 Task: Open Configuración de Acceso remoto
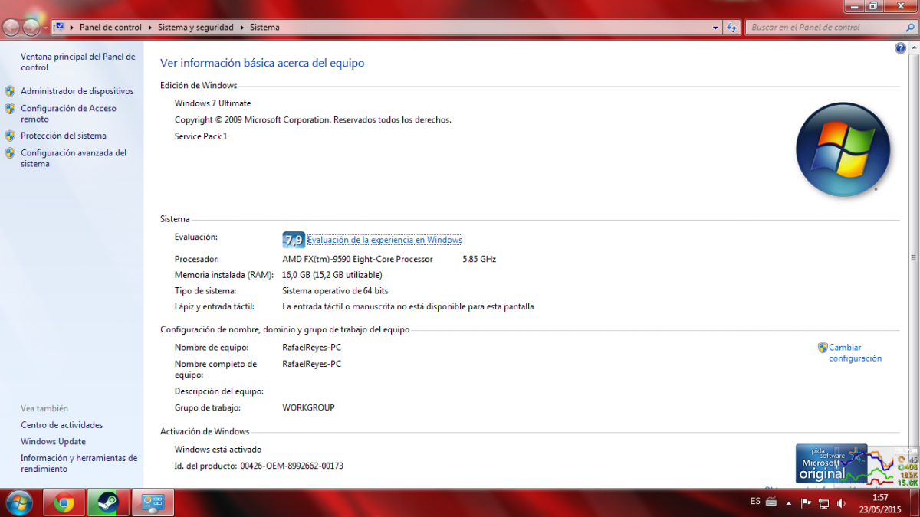[68, 113]
